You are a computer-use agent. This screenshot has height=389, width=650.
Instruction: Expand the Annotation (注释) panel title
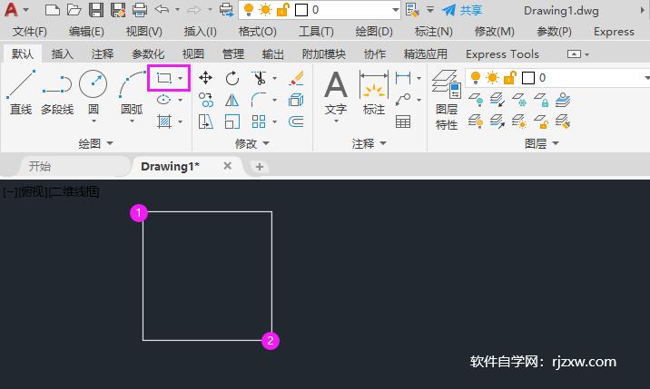(x=369, y=143)
